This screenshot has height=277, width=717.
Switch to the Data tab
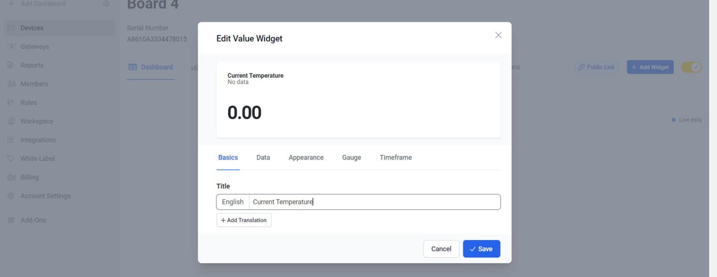[263, 158]
